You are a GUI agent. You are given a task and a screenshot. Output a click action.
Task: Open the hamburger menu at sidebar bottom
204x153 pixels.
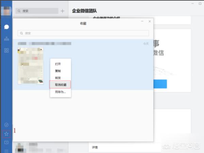click(x=6, y=150)
